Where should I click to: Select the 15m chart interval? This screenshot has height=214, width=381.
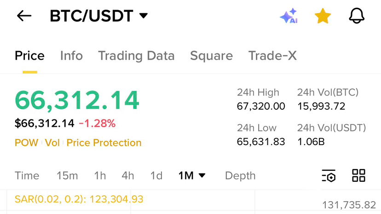point(67,175)
